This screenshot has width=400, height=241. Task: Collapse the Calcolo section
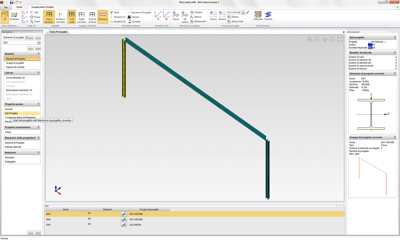(x=39, y=72)
